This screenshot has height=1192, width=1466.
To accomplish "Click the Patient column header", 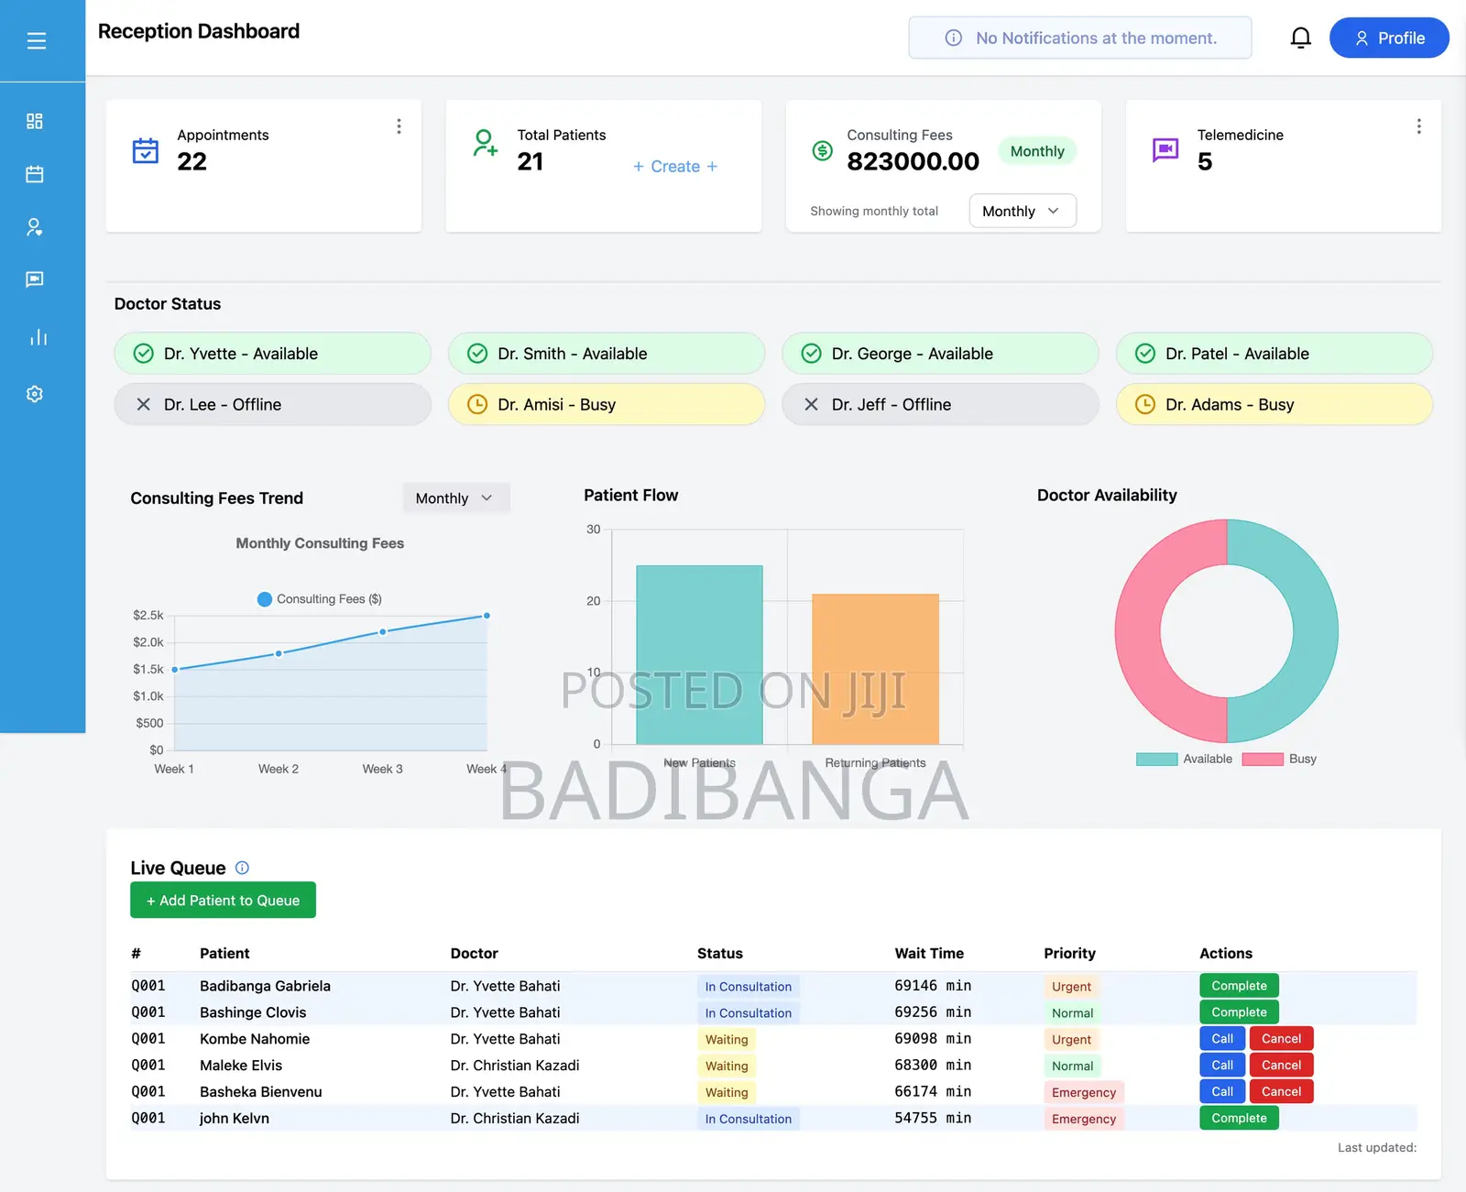I will (224, 953).
